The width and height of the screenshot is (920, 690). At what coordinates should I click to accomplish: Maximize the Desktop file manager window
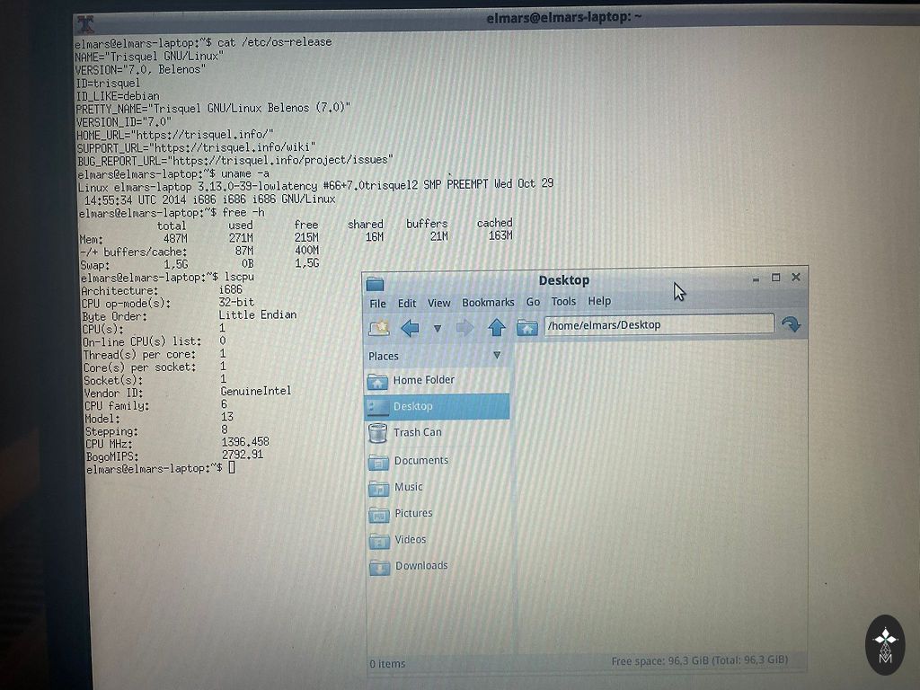click(x=775, y=278)
